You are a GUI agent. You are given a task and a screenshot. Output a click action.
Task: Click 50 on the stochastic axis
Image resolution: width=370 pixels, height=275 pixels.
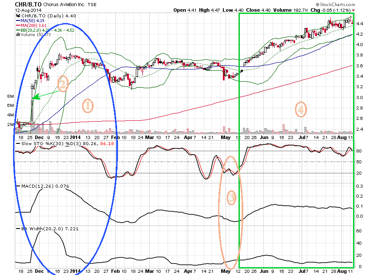click(359, 162)
